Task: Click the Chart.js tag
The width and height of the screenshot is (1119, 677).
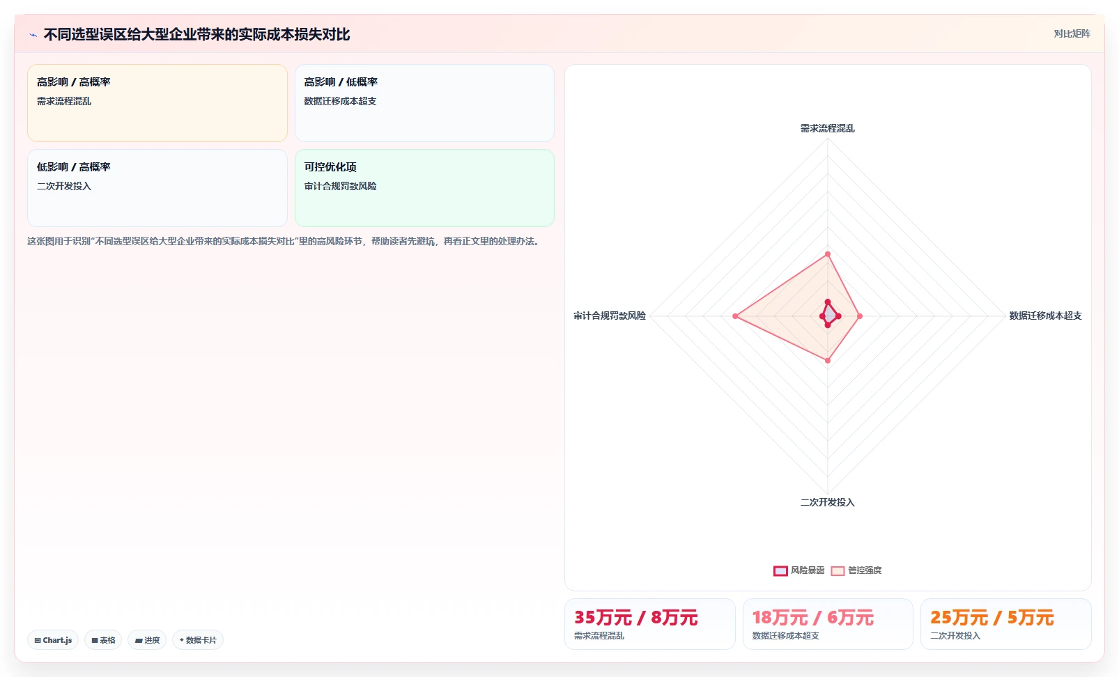Action: click(x=53, y=640)
